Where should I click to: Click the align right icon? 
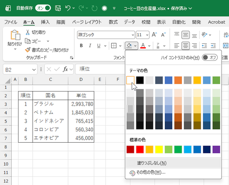click(194, 46)
